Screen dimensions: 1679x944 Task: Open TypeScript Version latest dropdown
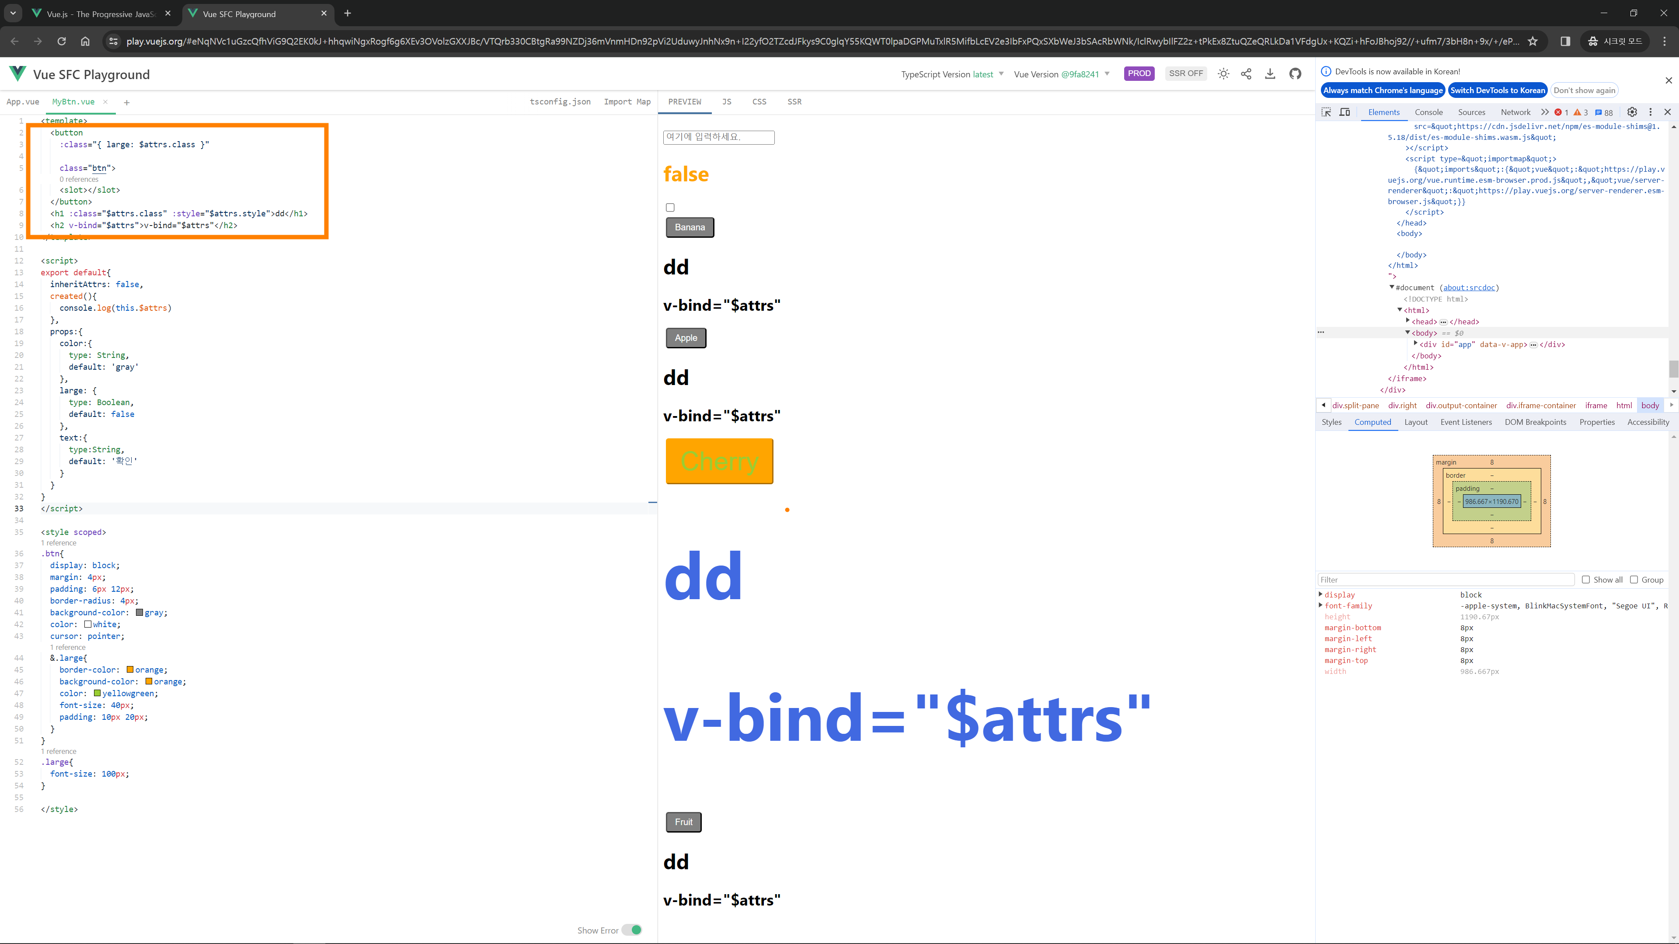point(952,74)
